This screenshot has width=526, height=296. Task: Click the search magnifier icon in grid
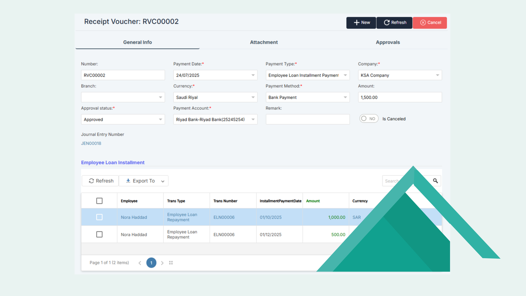click(435, 181)
